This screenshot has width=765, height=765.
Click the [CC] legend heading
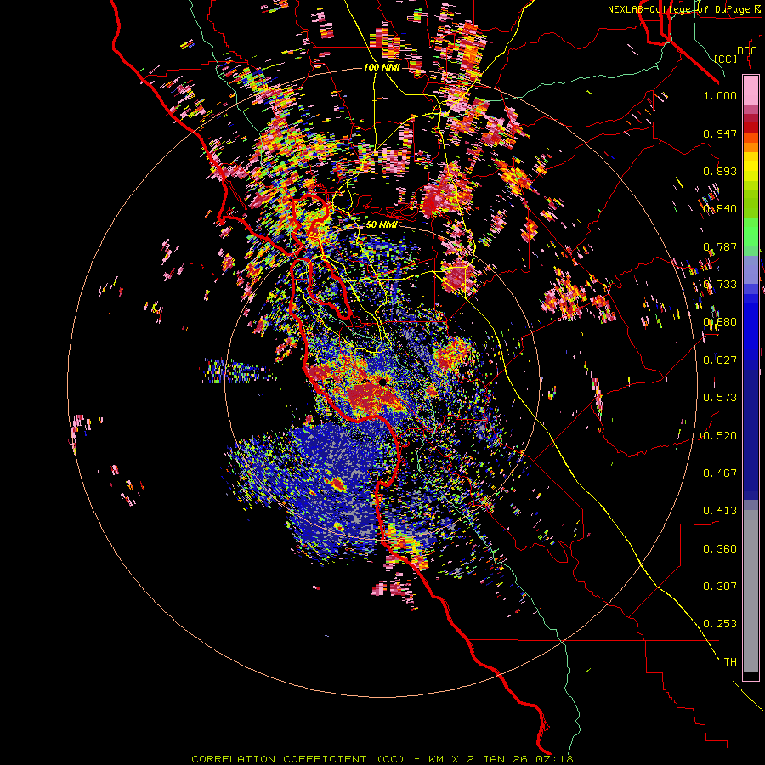726,59
